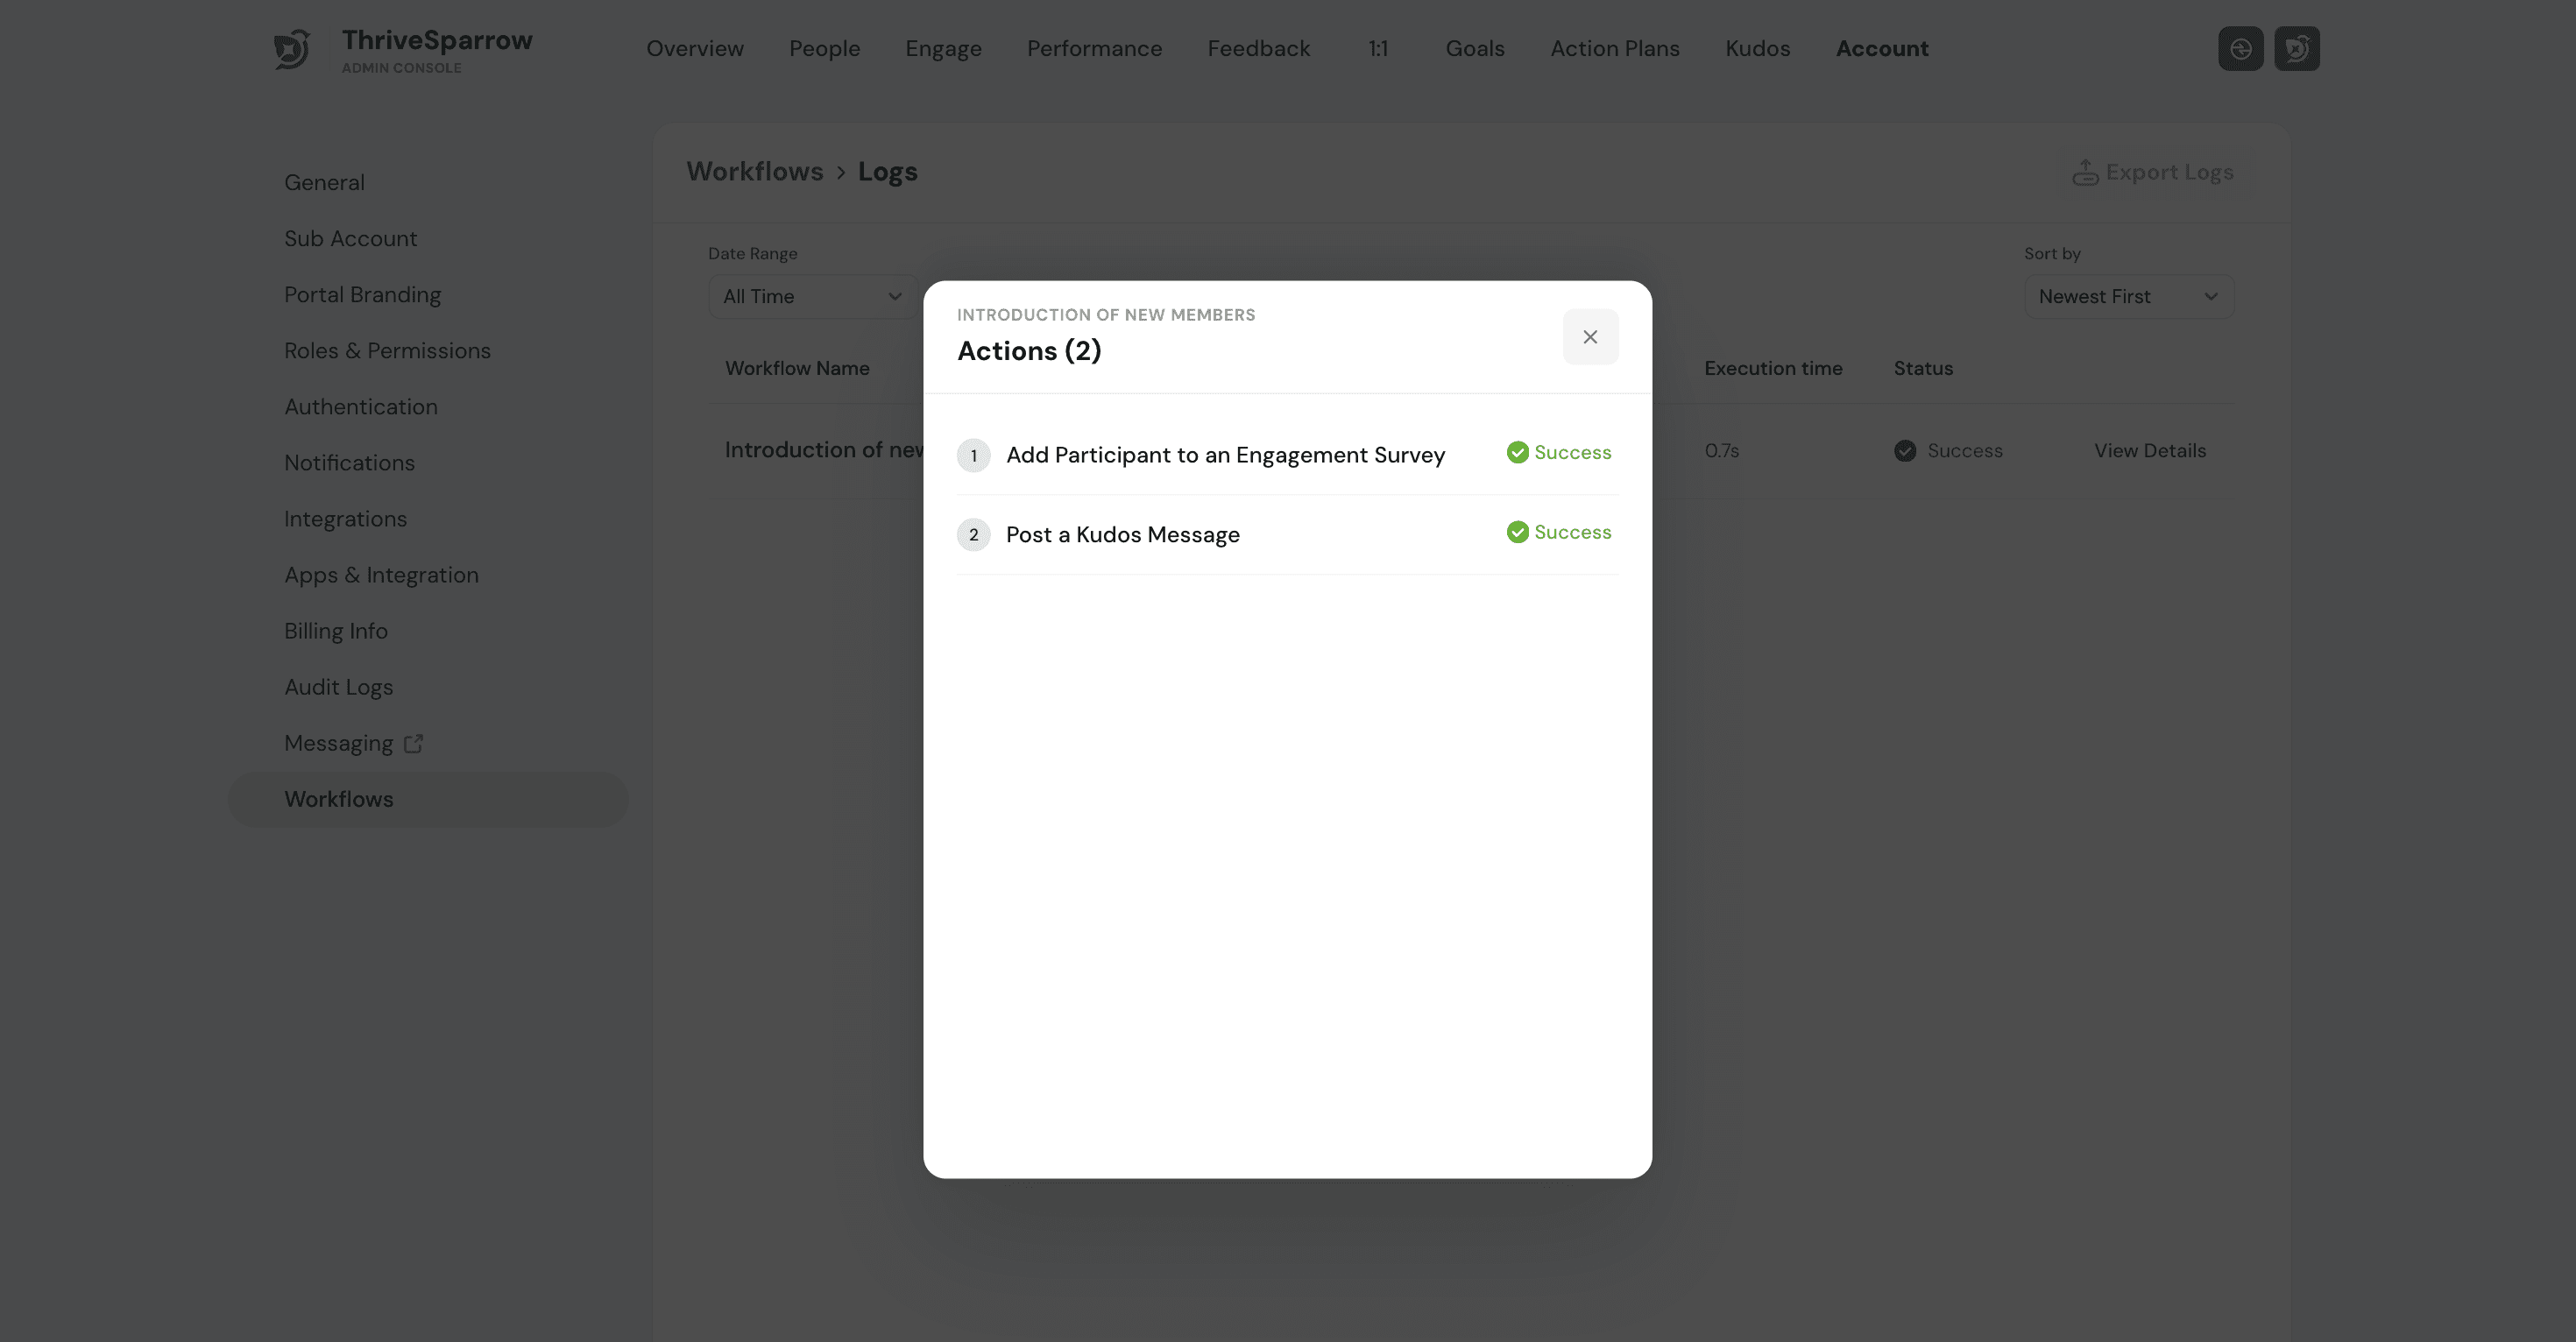Select Sub Account in the sidebar
The image size is (2576, 1342).
coord(350,238)
